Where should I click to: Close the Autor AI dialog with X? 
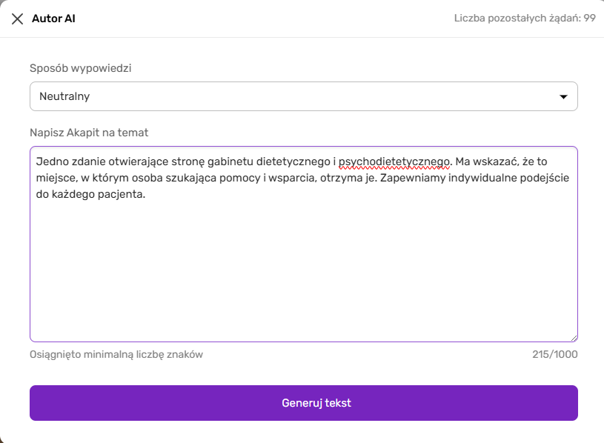pos(17,19)
